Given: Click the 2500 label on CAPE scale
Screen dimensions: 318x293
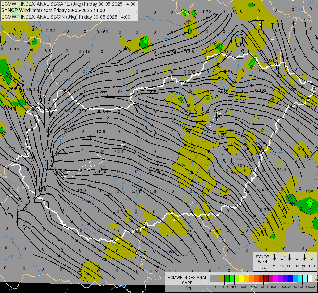Looking at the screenshot, I should (x=292, y=287).
